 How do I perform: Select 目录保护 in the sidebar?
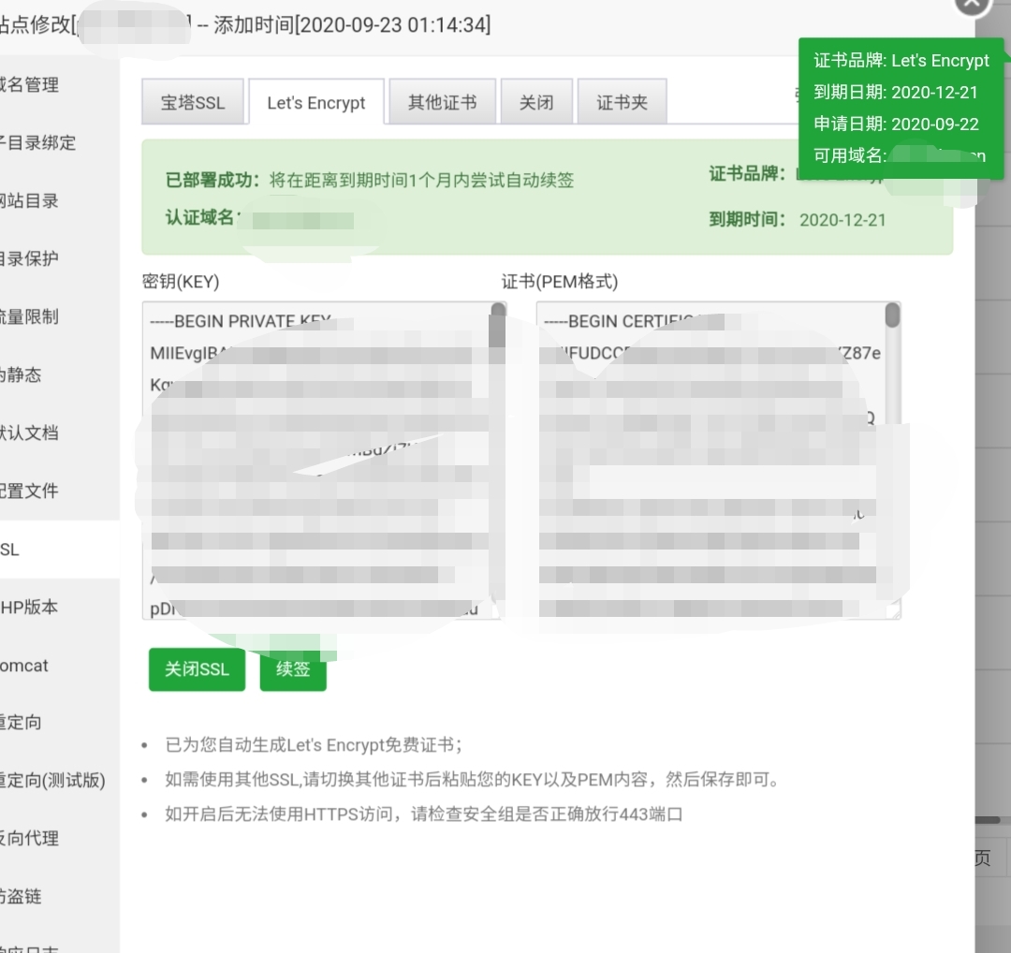point(59,258)
